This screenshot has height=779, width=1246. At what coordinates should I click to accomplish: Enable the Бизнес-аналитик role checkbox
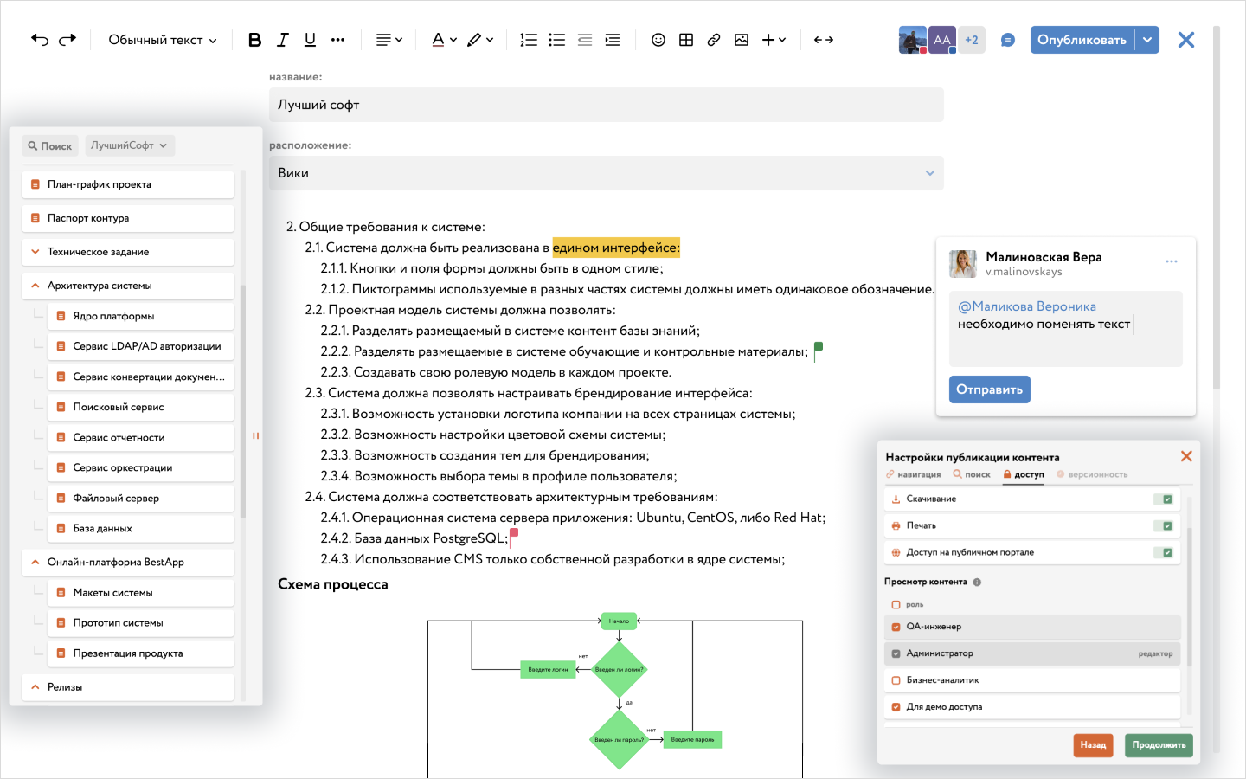click(x=896, y=680)
